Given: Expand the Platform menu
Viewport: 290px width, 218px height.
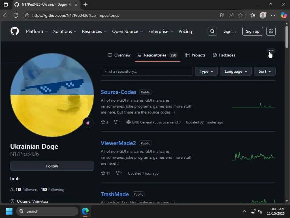Looking at the screenshot, I should [x=37, y=31].
